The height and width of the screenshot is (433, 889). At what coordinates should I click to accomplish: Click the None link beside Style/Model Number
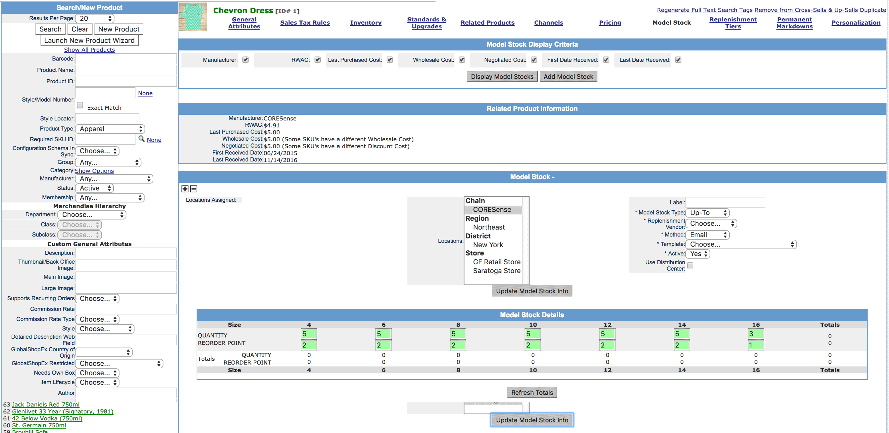tap(145, 93)
